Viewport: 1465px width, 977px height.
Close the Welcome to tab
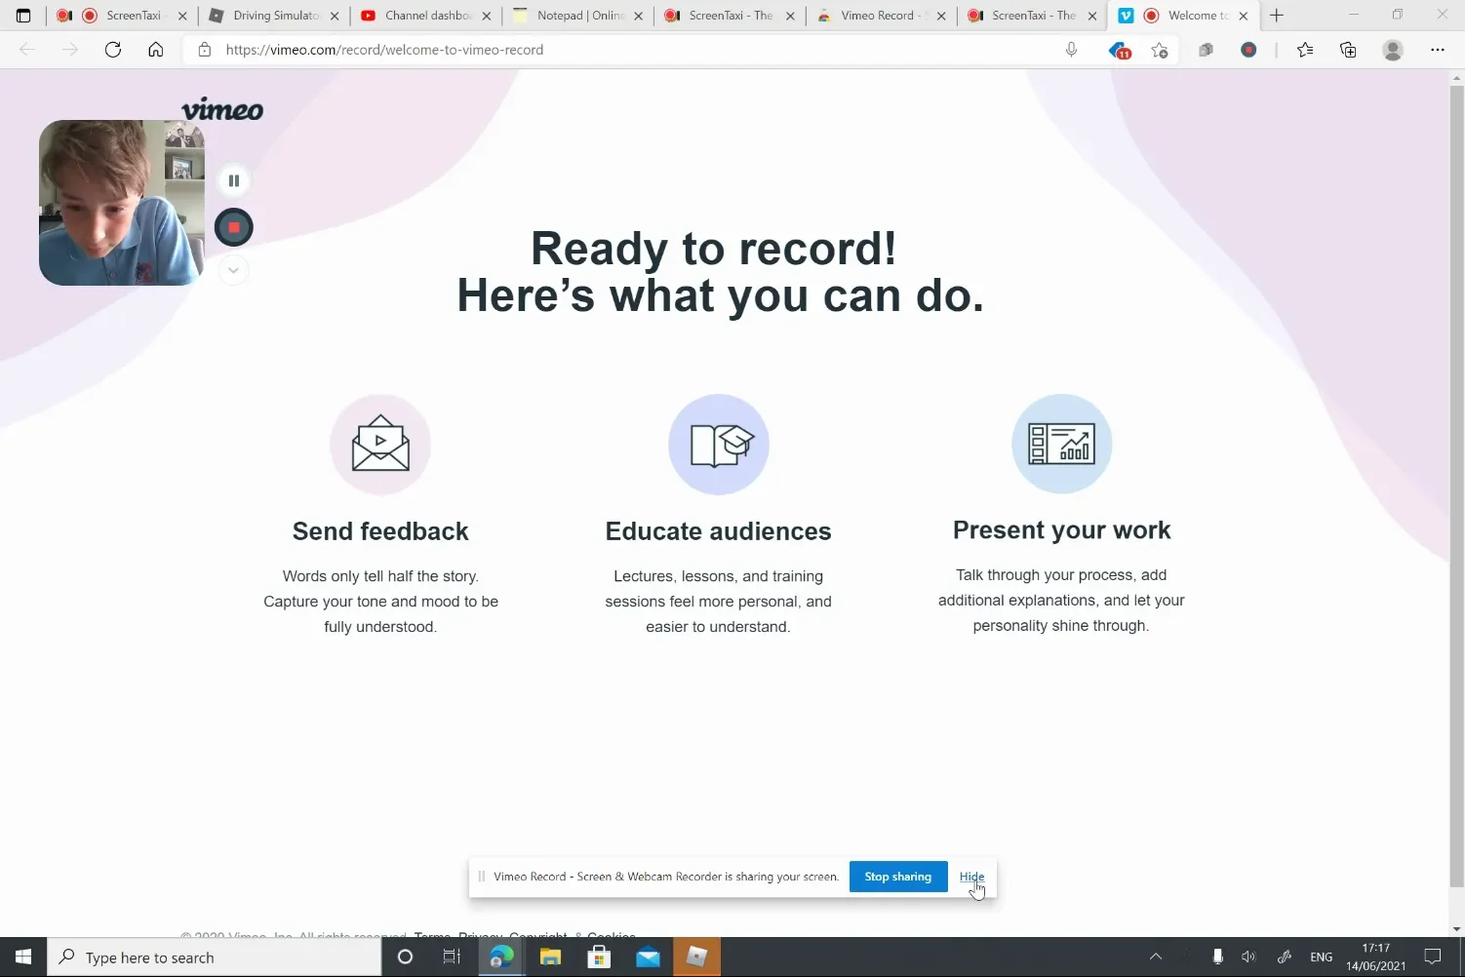[x=1244, y=16]
